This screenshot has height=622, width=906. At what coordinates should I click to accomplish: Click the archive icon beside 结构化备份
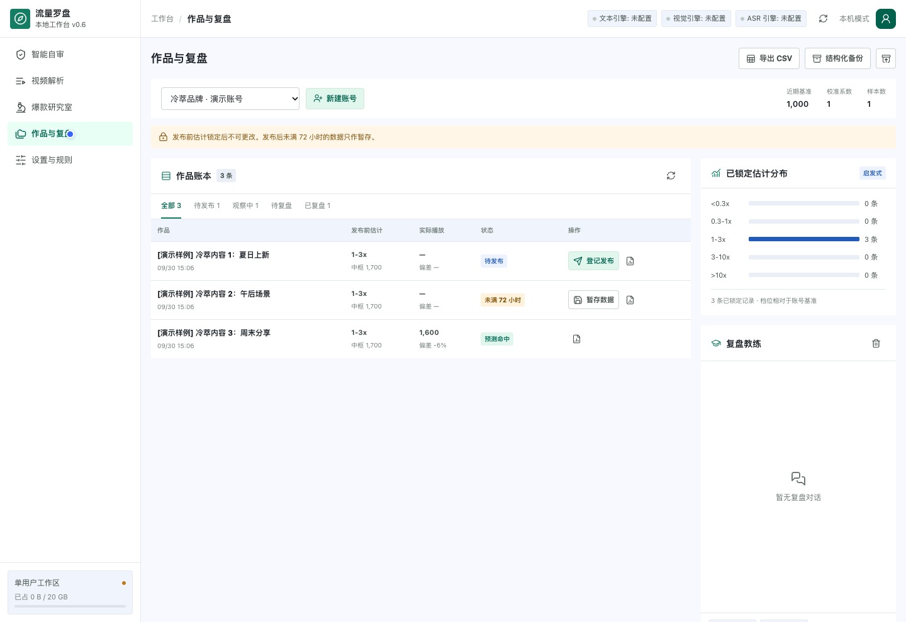tap(886, 58)
